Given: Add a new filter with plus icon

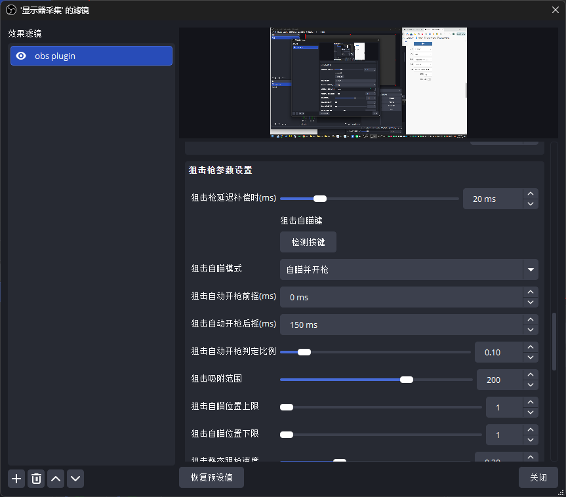Looking at the screenshot, I should click(16, 479).
